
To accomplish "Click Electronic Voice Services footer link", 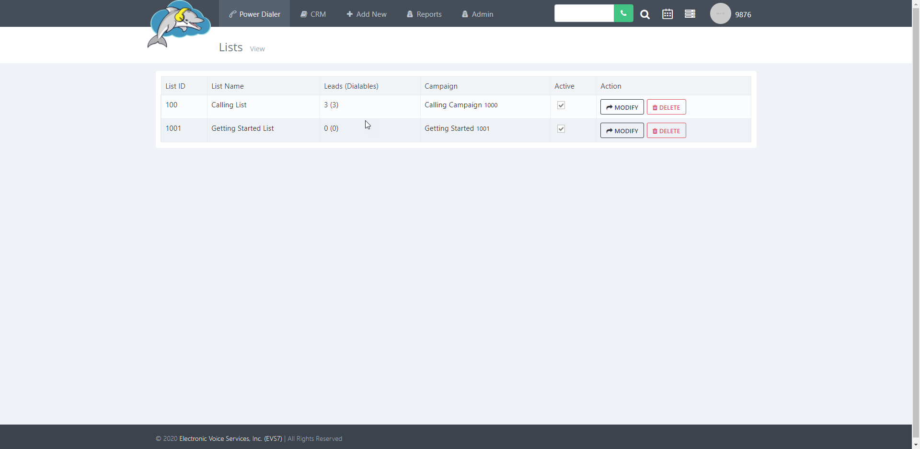I will [230, 438].
